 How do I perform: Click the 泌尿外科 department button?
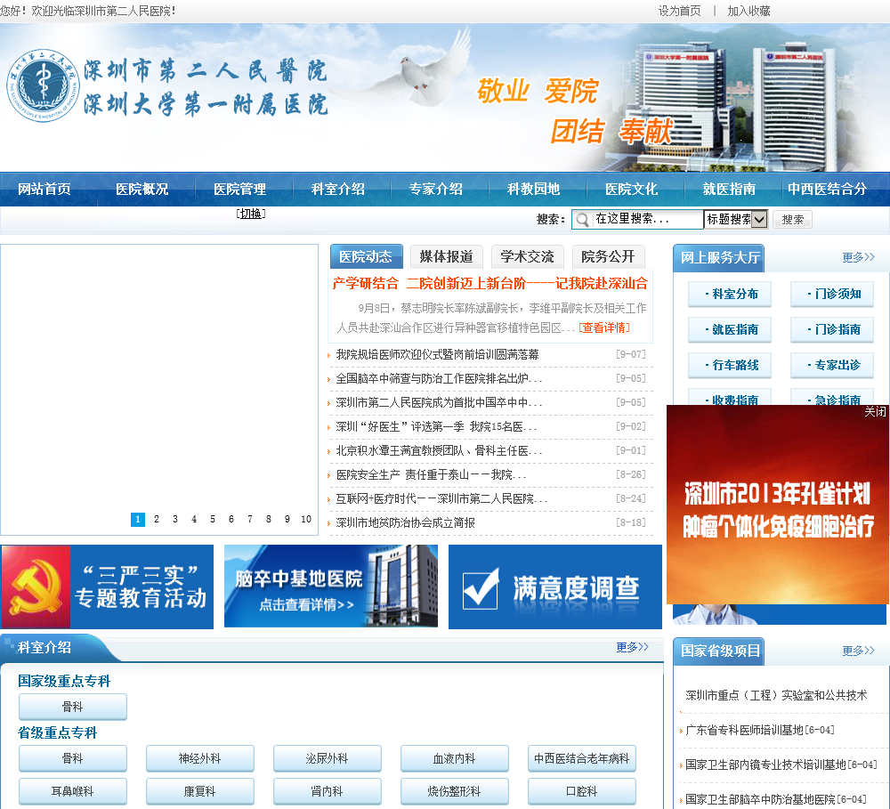pyautogui.click(x=327, y=758)
